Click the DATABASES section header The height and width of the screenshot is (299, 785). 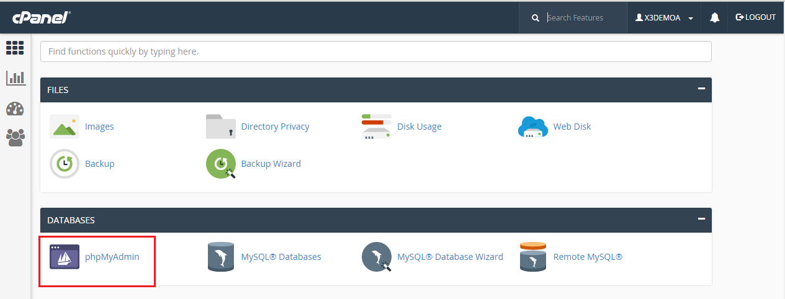coord(376,220)
